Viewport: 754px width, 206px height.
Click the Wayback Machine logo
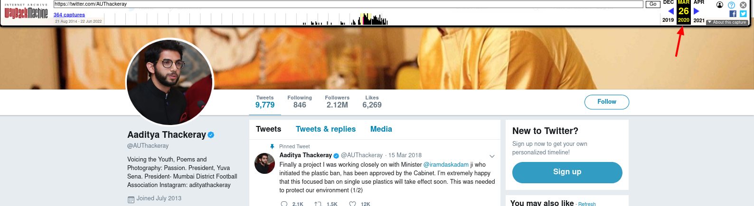click(26, 13)
